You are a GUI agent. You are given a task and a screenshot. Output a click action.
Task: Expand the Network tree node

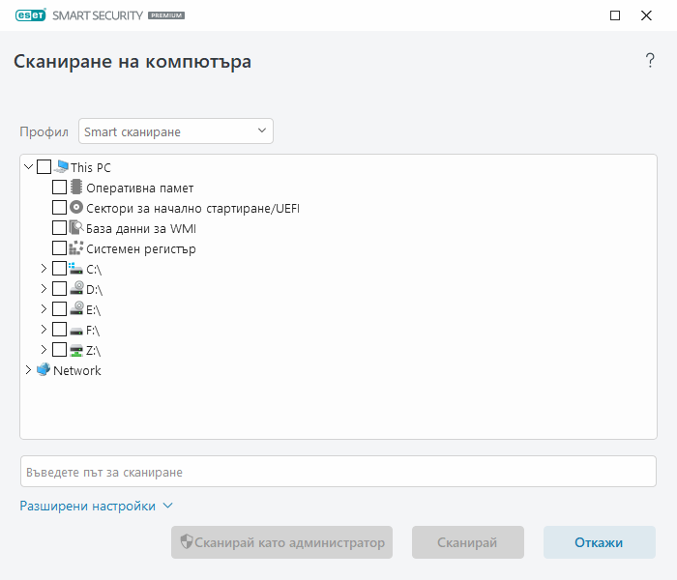28,370
